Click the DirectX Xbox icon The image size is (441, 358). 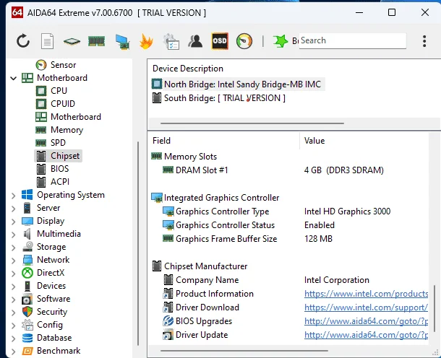[27, 273]
